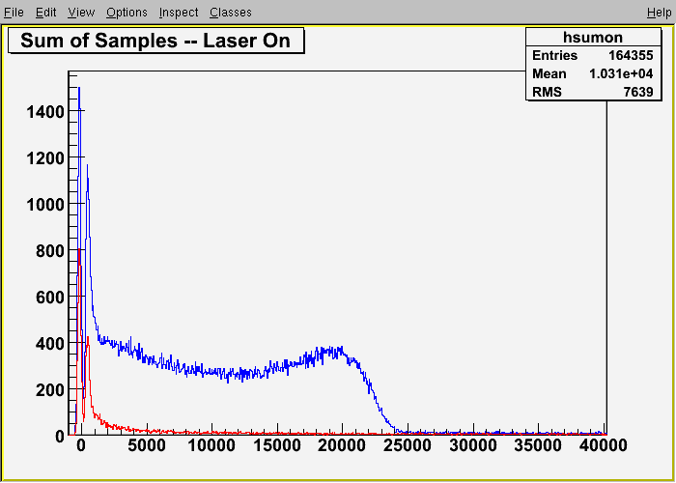The image size is (676, 483).
Task: Click the RMS 7639 stats row
Action: point(593,92)
